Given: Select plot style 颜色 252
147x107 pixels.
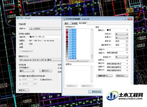Looking at the screenshot, I should (x=72, y=51).
